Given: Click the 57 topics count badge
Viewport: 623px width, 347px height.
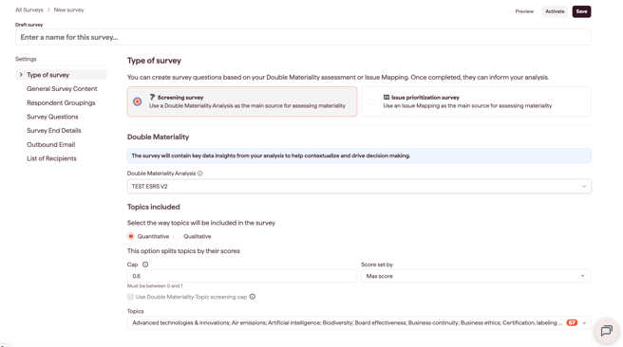Looking at the screenshot, I should point(572,322).
